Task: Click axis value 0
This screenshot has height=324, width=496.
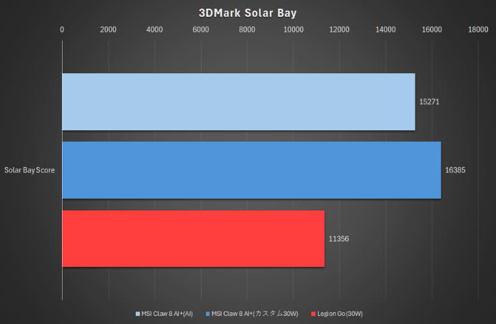Action: [x=62, y=29]
